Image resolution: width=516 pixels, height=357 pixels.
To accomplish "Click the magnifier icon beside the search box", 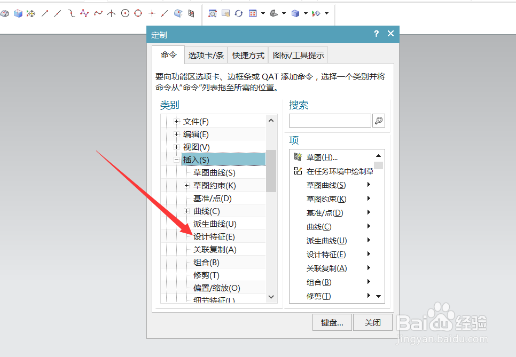I will click(x=379, y=121).
